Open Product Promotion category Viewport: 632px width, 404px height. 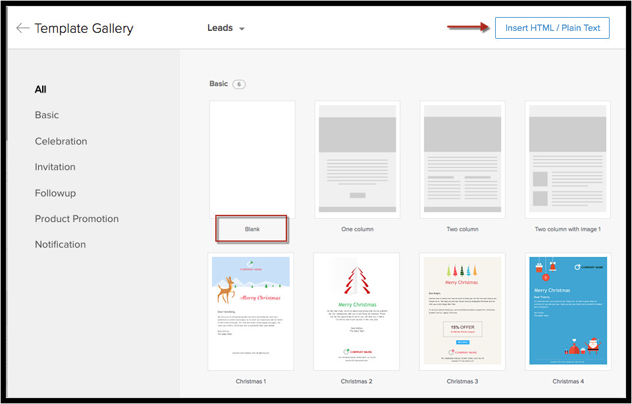click(76, 219)
